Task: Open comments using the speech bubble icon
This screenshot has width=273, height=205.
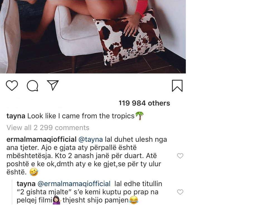Action: pos(32,86)
